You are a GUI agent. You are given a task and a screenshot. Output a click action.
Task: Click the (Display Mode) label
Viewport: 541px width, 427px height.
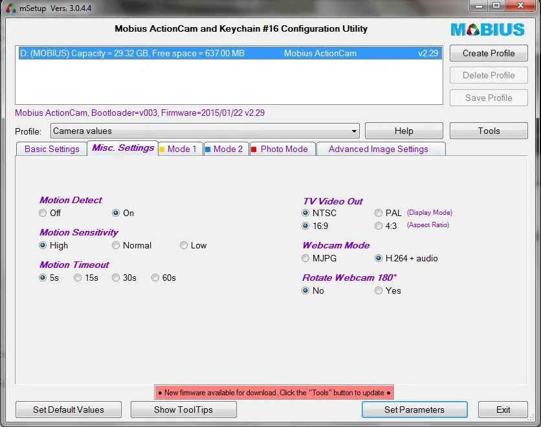[x=430, y=212]
